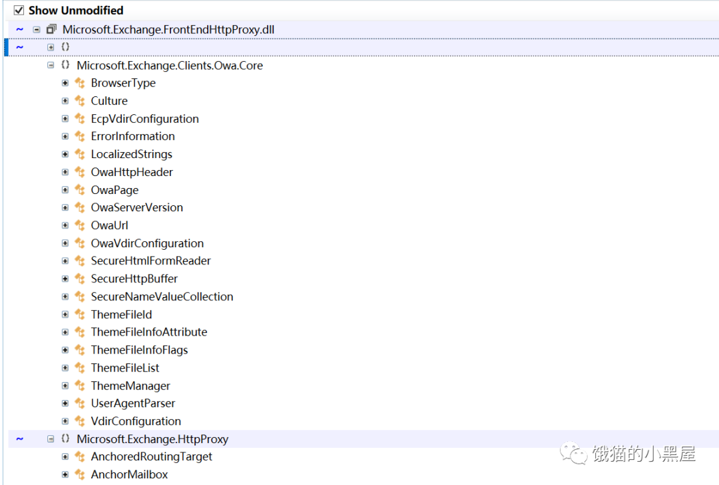Image resolution: width=719 pixels, height=485 pixels.
Task: Expand the LocalizedStrings class node
Action: [65, 154]
